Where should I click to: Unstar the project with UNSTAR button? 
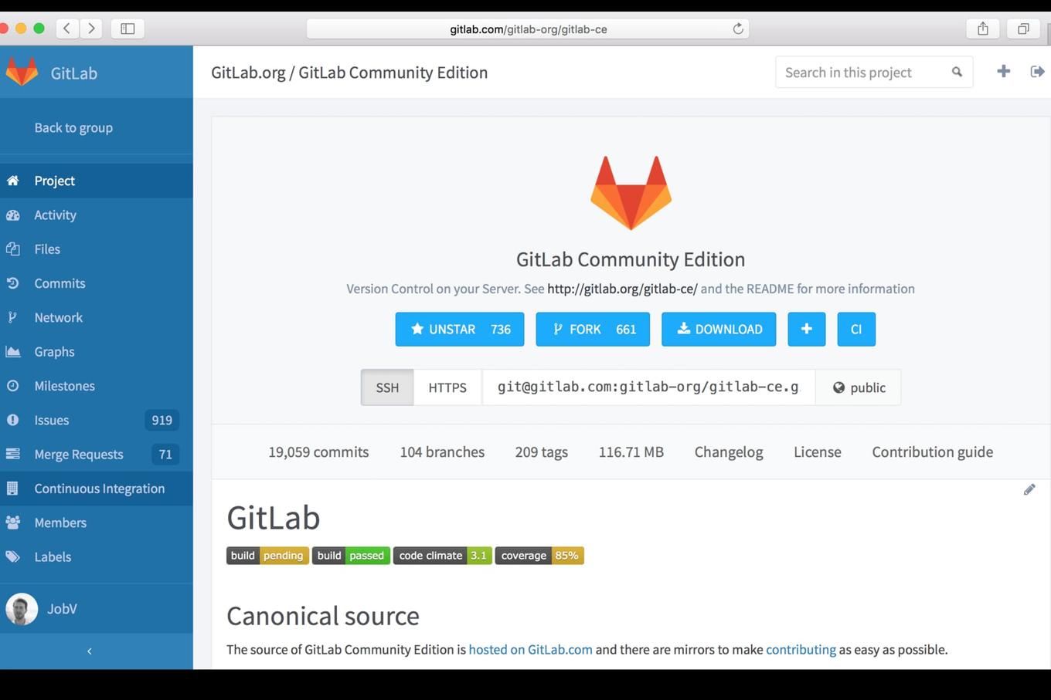460,329
